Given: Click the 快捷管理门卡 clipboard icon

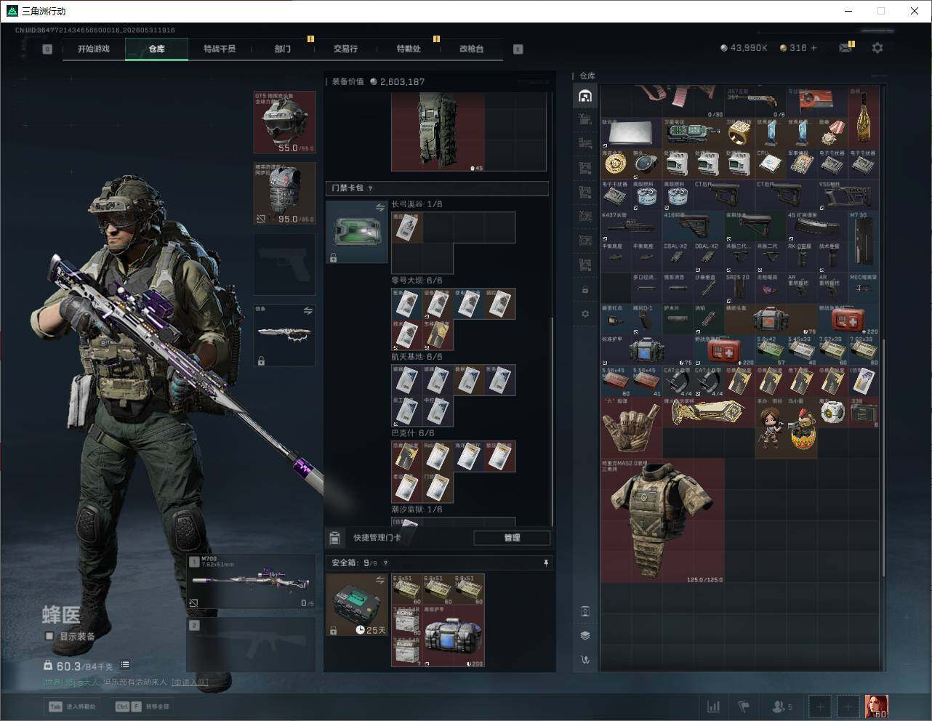Looking at the screenshot, I should 334,538.
